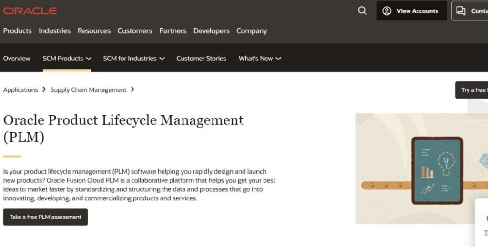Open the Partners menu
Image resolution: width=488 pixels, height=247 pixels.
tap(173, 31)
